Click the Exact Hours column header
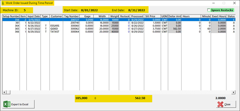This screenshot has width=240, height=111. (219, 16)
